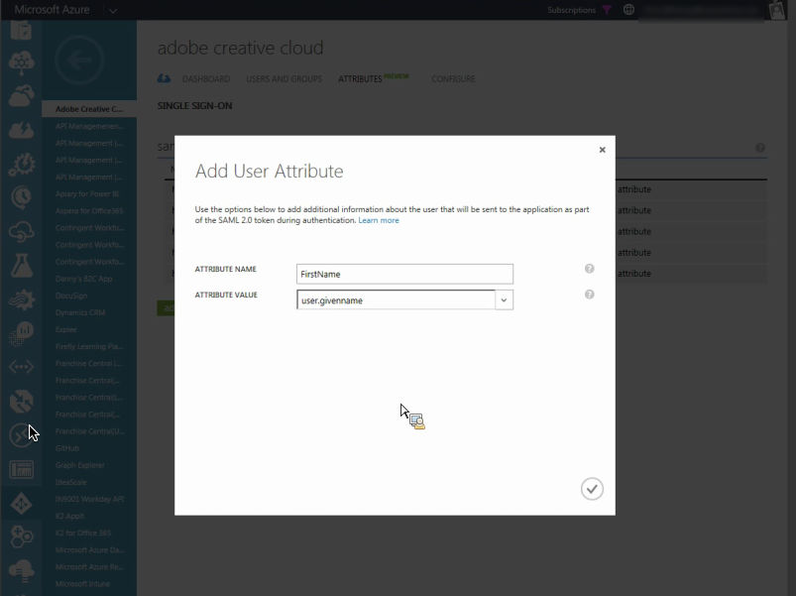Switch to the Configure tab
This screenshot has height=596, width=796.
[453, 79]
